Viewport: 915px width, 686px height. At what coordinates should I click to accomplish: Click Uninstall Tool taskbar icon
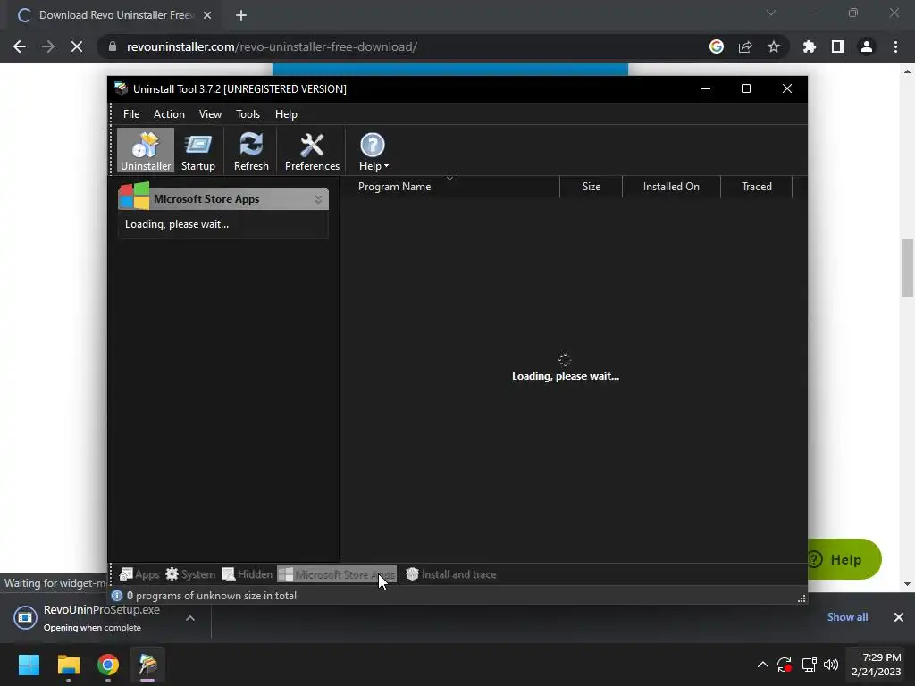(x=147, y=665)
